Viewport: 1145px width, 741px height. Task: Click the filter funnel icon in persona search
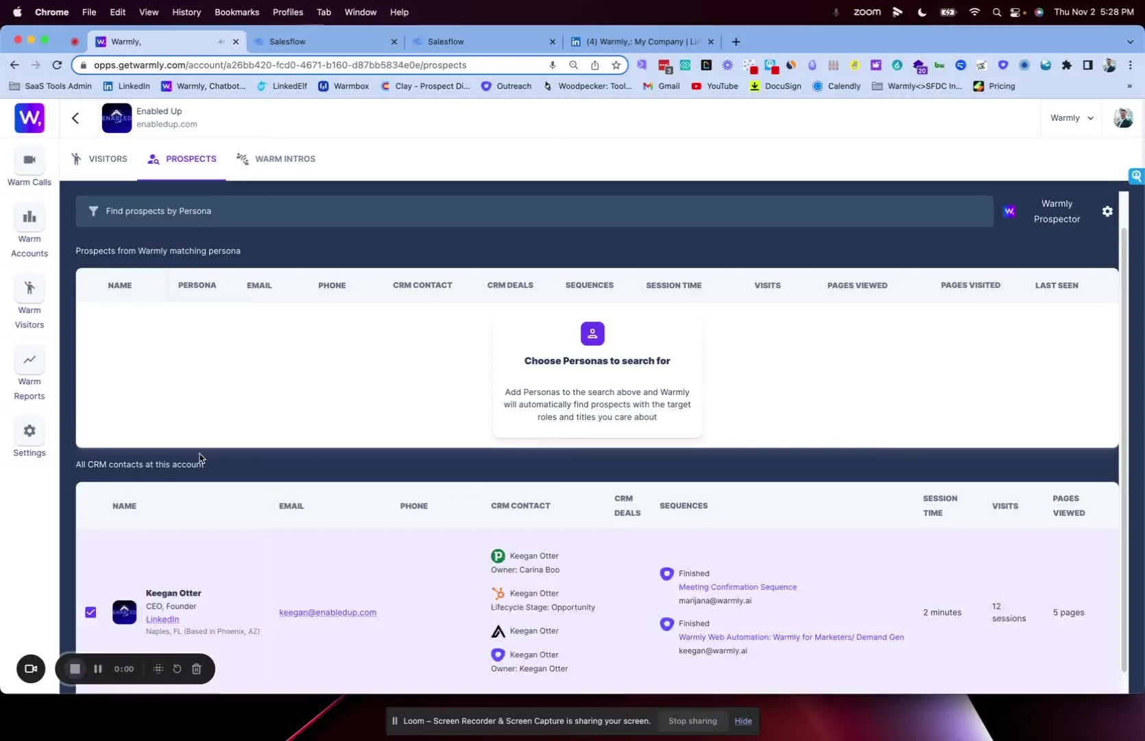[93, 211]
